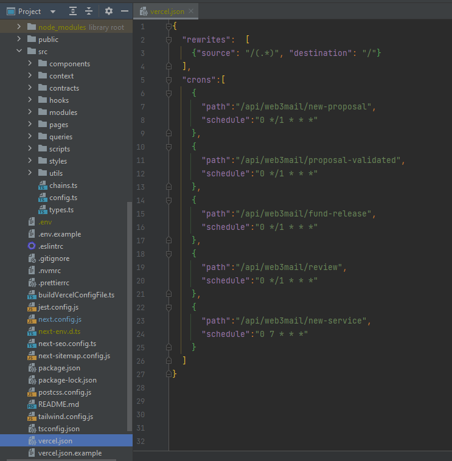
Task: Open package.json in the project tree
Action: pos(58,368)
